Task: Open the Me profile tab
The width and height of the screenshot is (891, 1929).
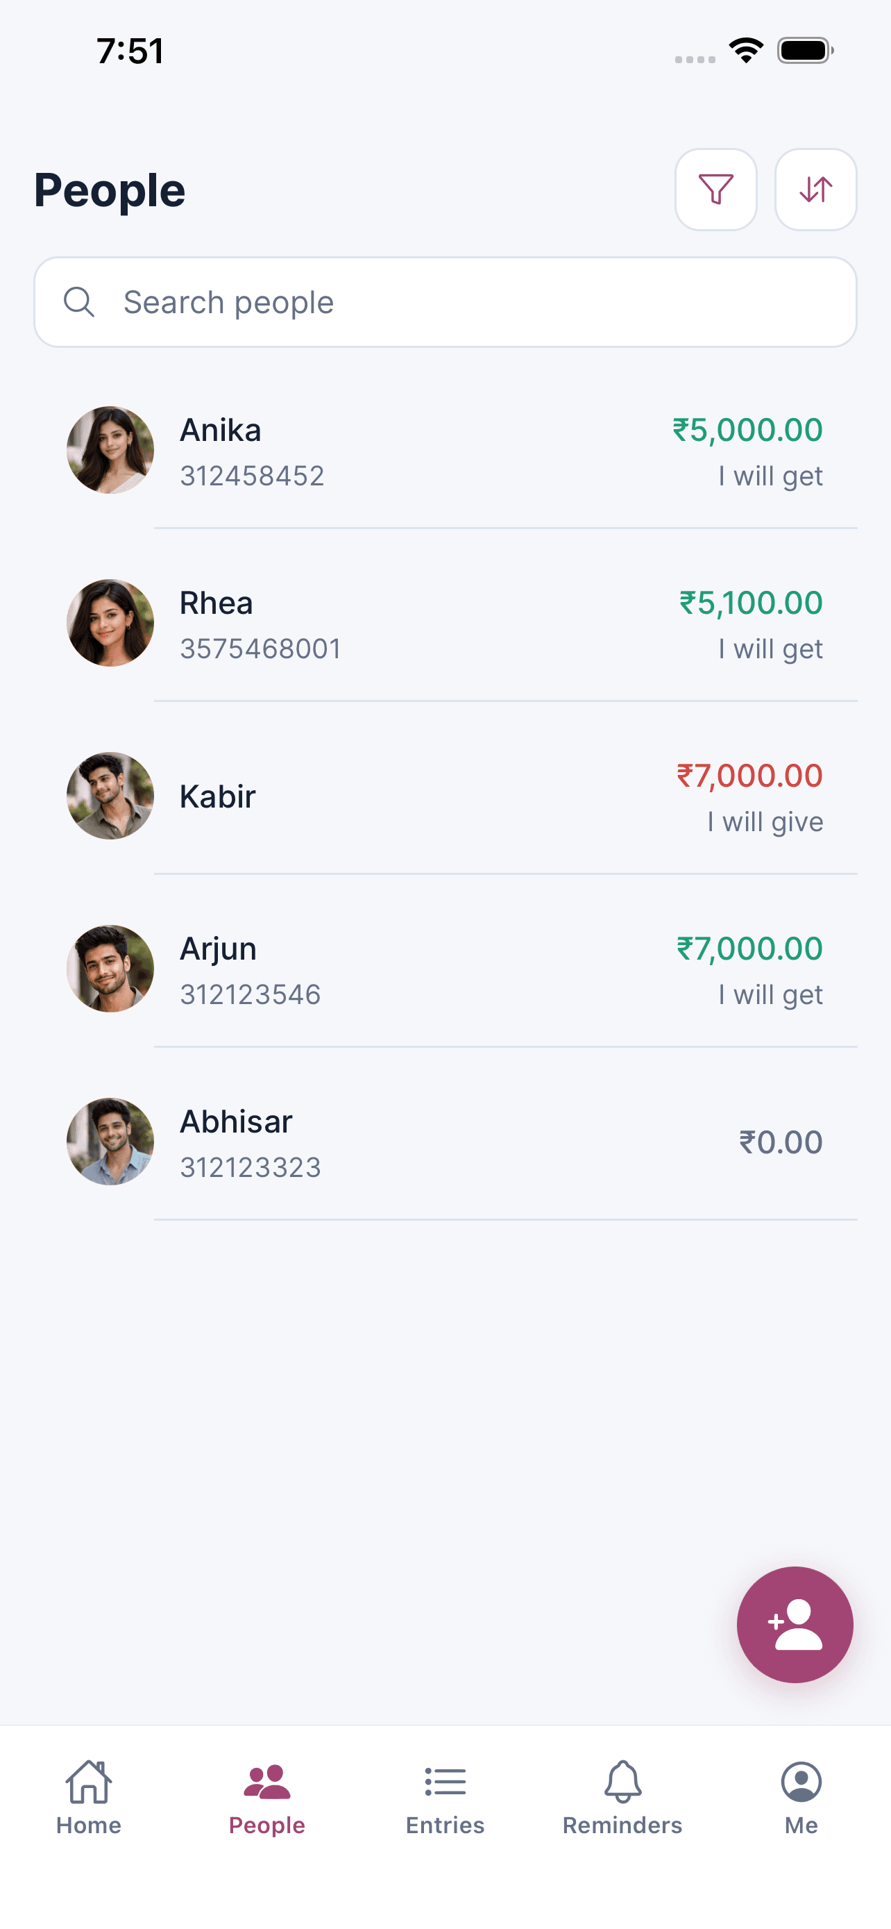Action: coord(801,1796)
